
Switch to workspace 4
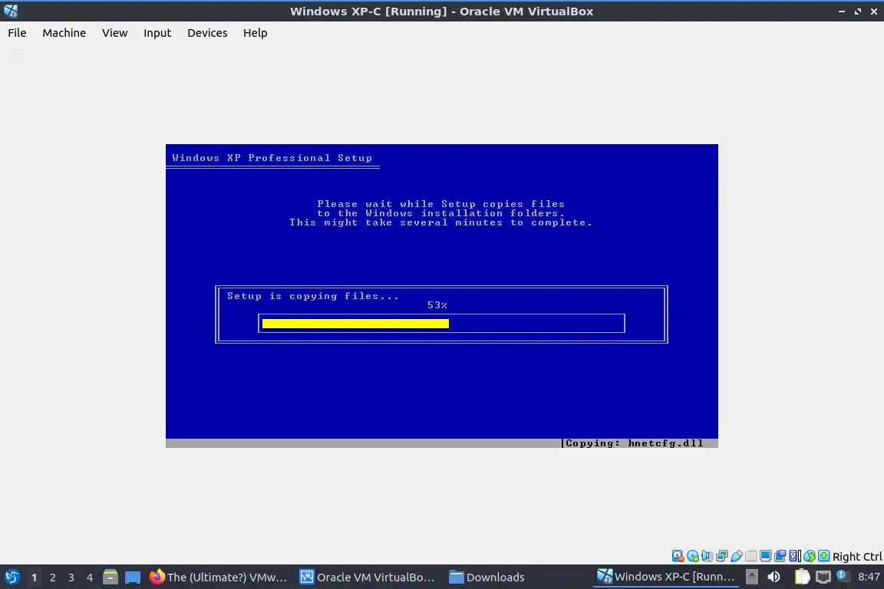pos(90,577)
